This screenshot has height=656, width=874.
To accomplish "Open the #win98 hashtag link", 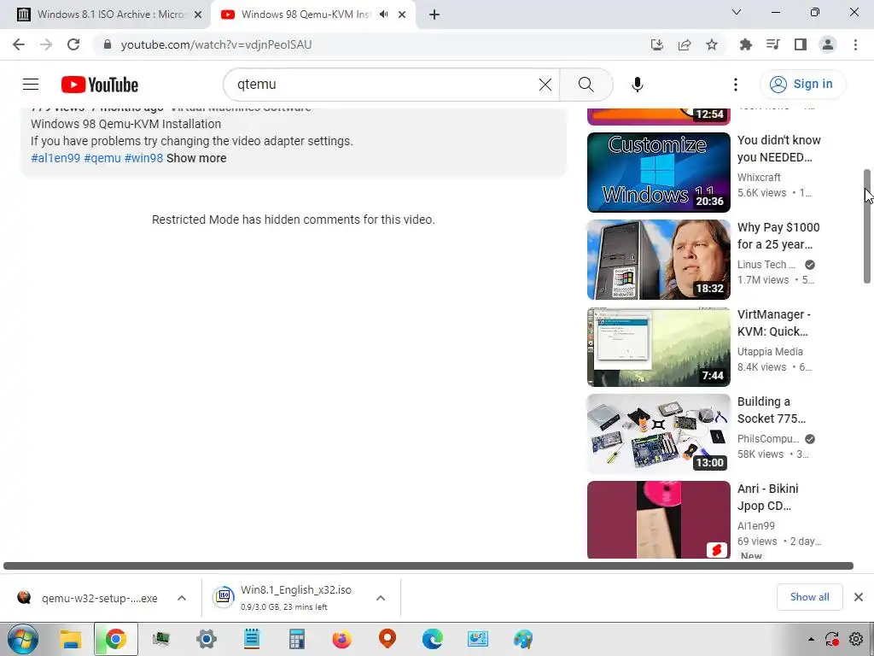I will pyautogui.click(x=143, y=158).
